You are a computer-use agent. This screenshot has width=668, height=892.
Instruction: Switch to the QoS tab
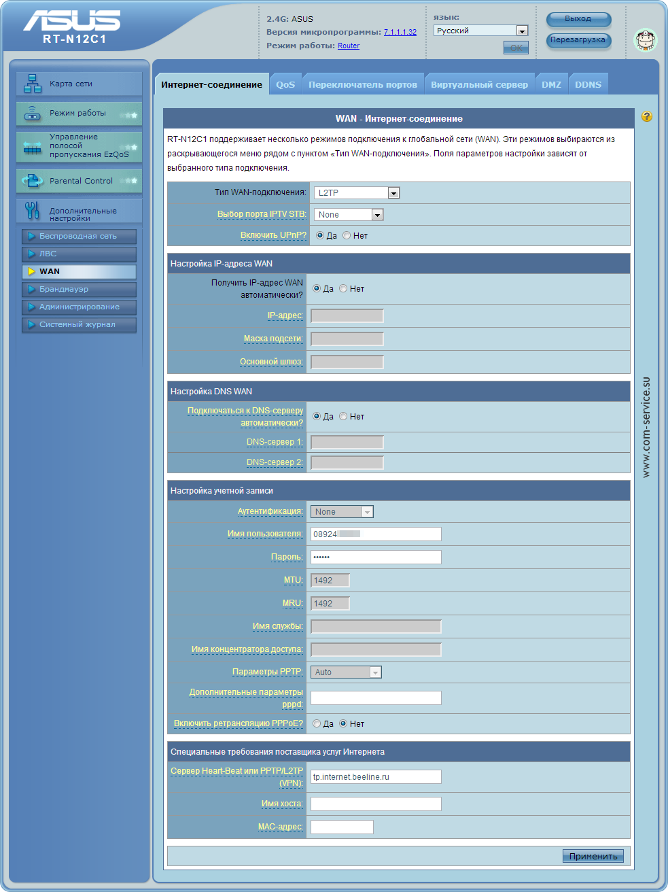(285, 85)
